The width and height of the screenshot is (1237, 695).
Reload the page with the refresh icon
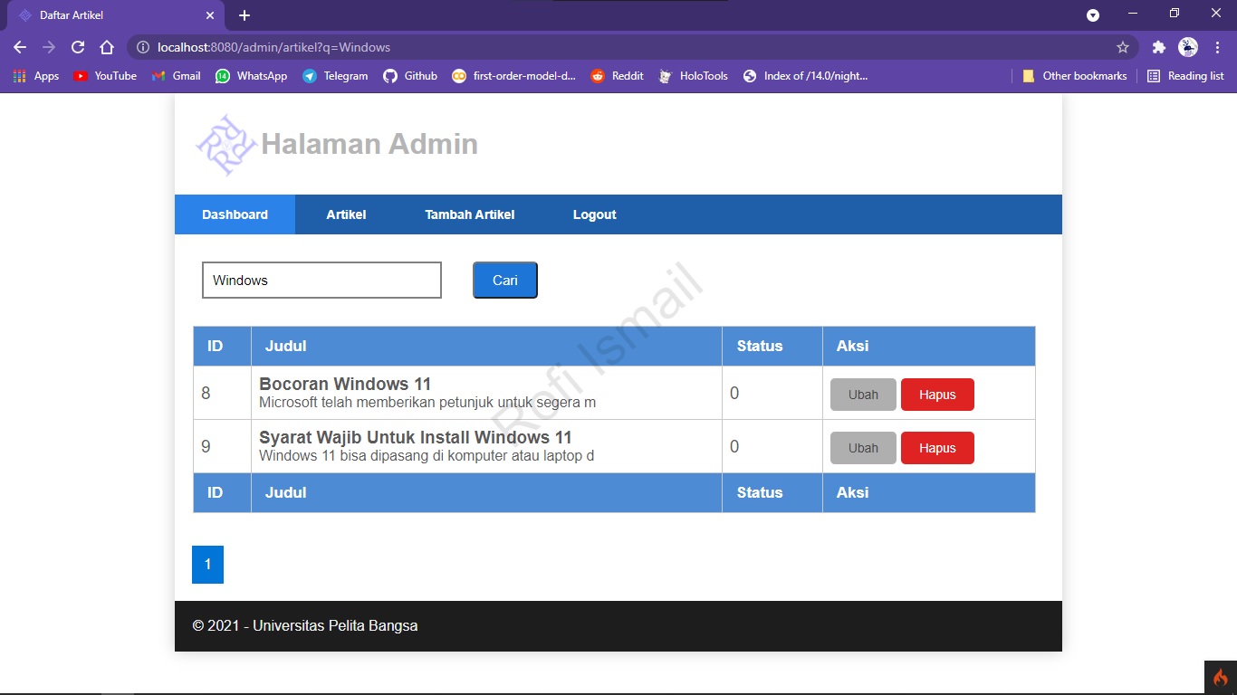pos(77,47)
